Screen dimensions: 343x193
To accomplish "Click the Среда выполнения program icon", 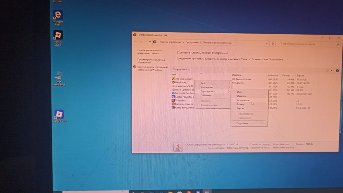I will [x=173, y=108].
